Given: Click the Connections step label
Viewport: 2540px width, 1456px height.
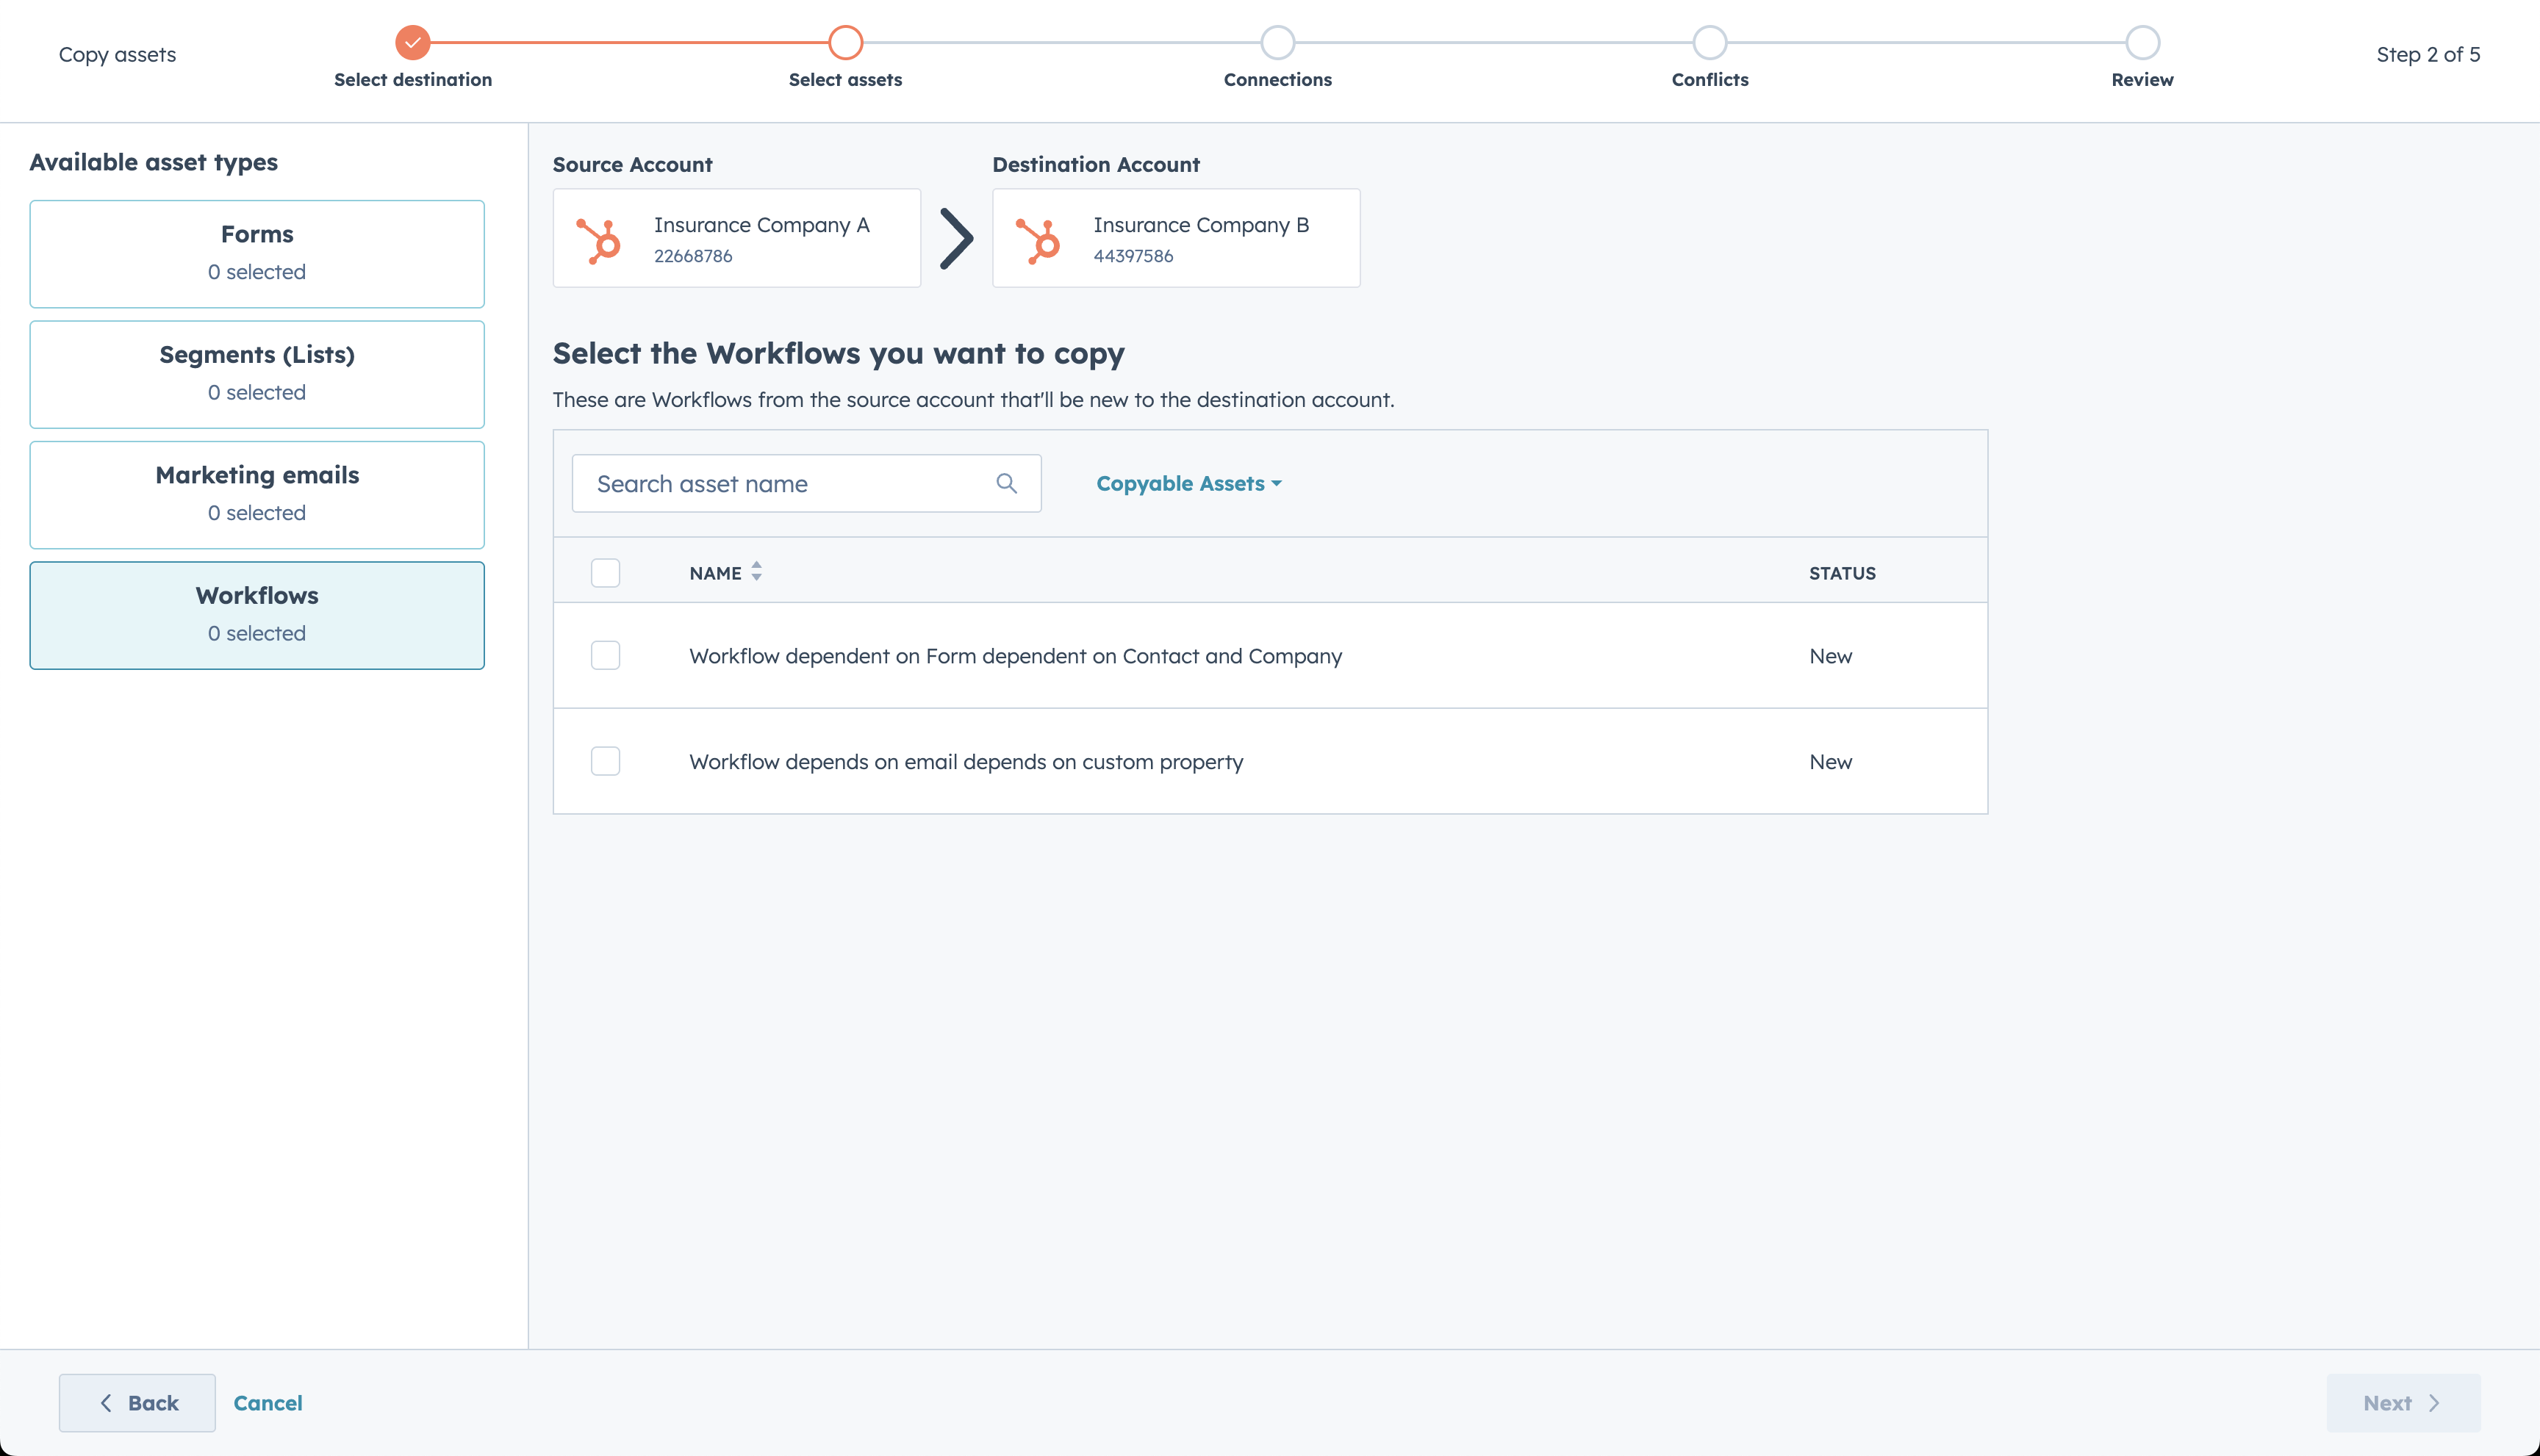Looking at the screenshot, I should click(x=1277, y=79).
